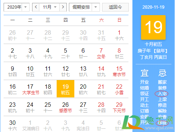The width and height of the screenshot is (175, 132).
Task: Select October 29 十三 cell
Action: coord(65,35)
